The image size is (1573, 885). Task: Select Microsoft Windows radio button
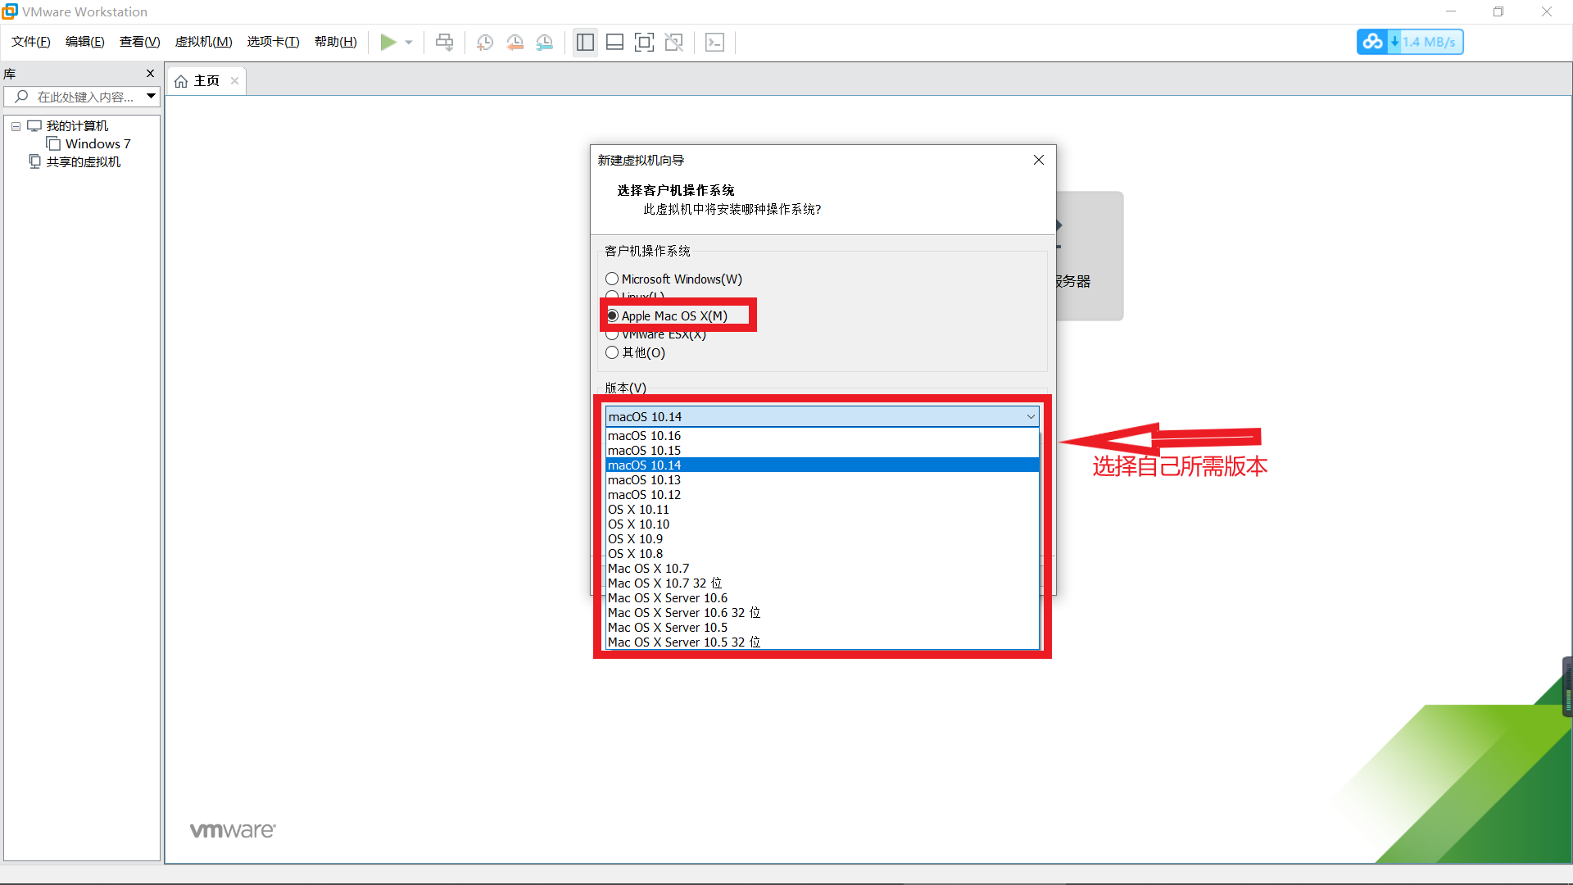pos(612,279)
